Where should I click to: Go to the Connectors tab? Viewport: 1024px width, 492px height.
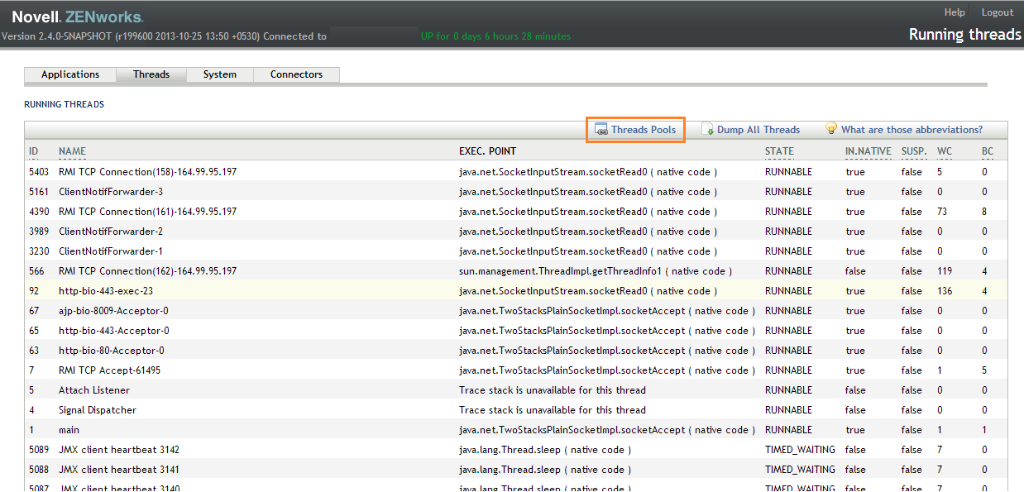(x=296, y=74)
